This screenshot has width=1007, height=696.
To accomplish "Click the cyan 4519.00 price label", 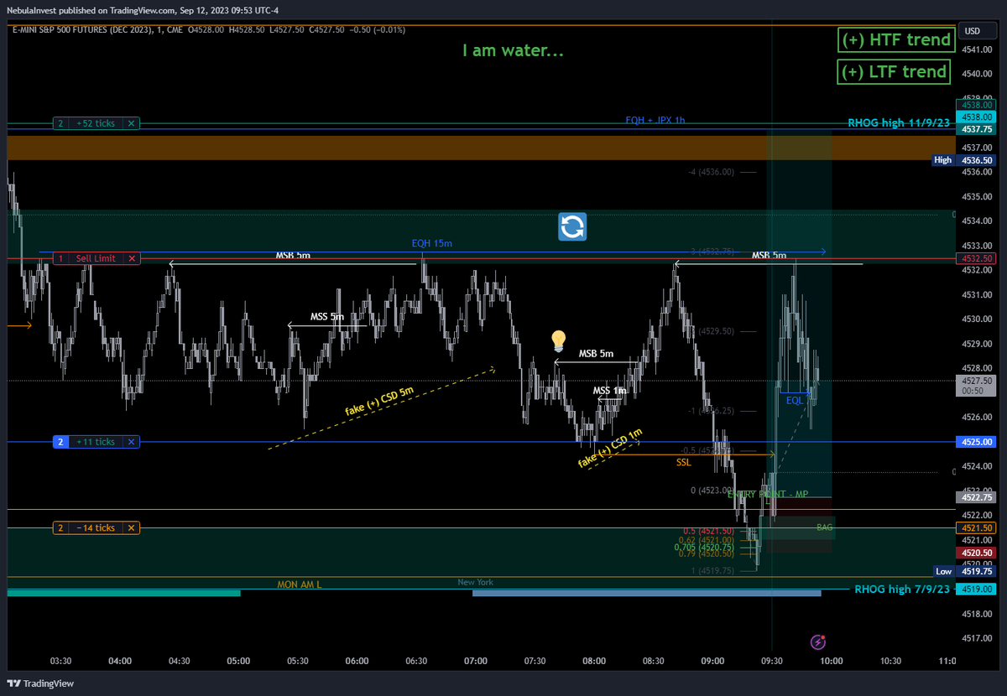I will (x=978, y=590).
